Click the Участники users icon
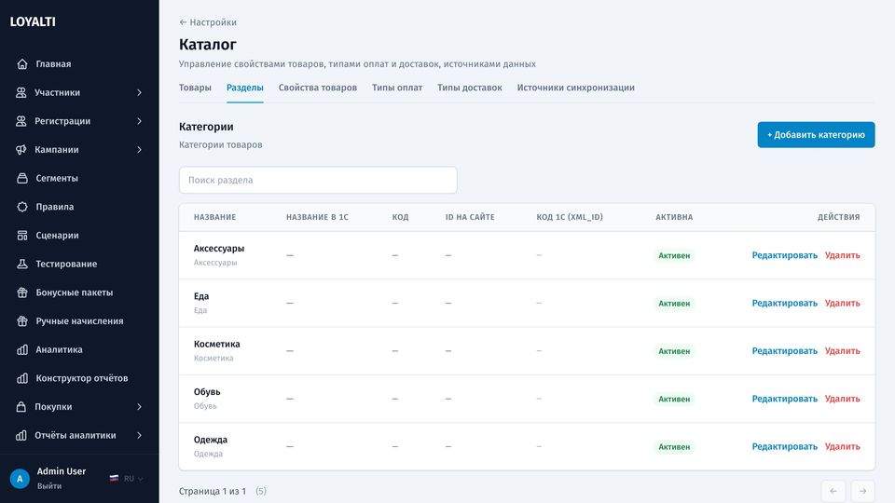The width and height of the screenshot is (895, 503). [x=21, y=92]
